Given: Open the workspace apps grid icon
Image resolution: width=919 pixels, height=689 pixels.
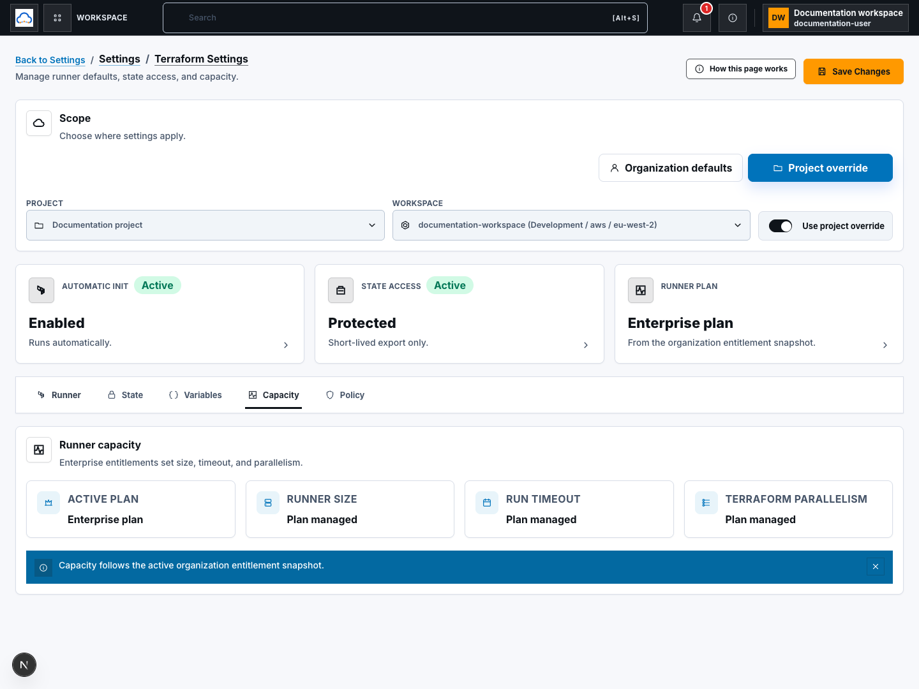Looking at the screenshot, I should [x=57, y=18].
